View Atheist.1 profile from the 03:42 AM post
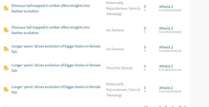209x107 pixels. (x=166, y=47)
